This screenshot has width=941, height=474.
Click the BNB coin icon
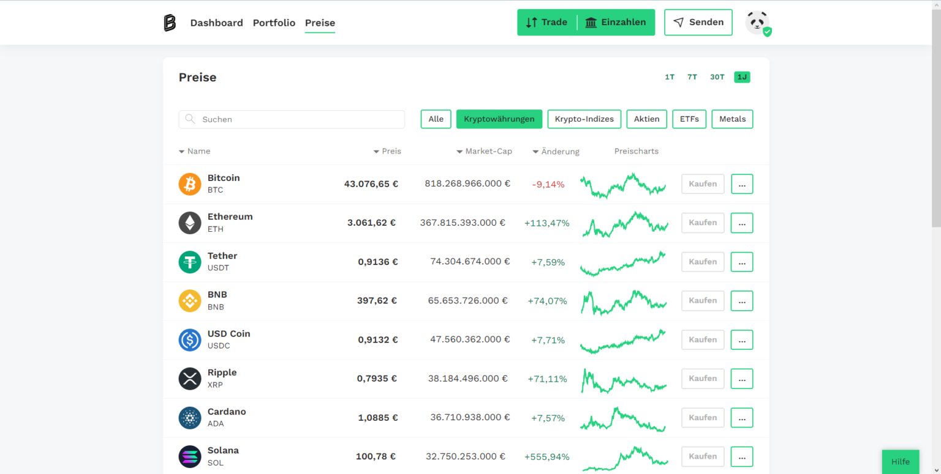click(190, 300)
